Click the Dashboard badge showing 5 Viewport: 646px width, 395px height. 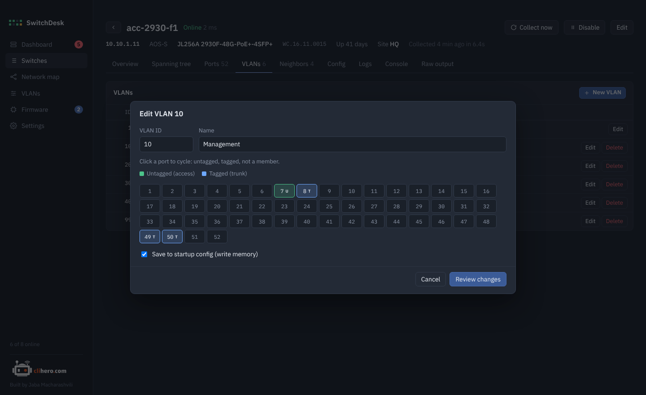tap(79, 44)
